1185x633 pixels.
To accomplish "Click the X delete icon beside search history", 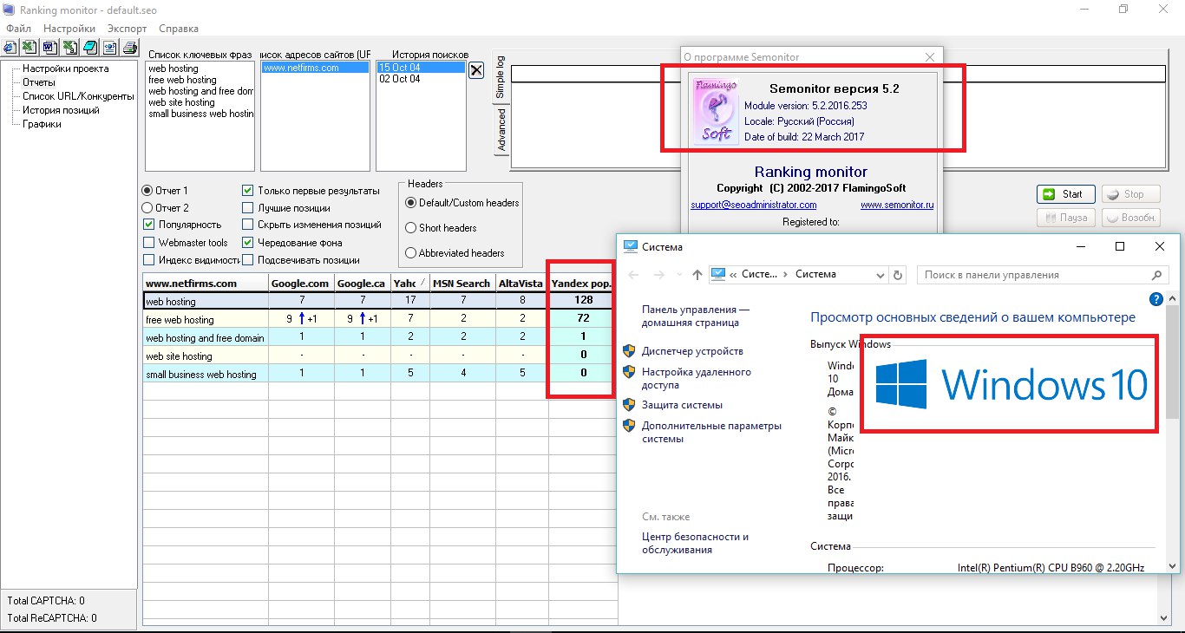I will pyautogui.click(x=476, y=70).
